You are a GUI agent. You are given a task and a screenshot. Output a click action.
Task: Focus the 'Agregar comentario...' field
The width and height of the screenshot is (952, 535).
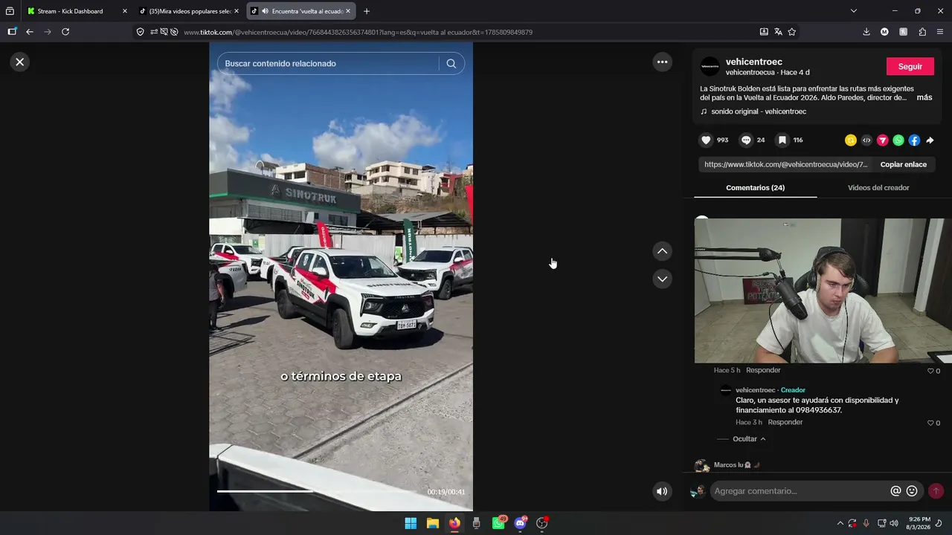click(x=800, y=491)
